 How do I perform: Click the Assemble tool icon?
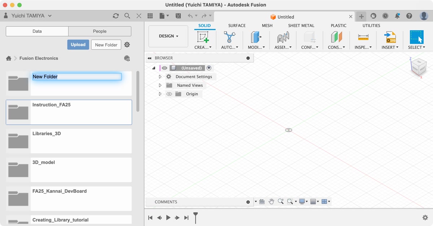pyautogui.click(x=283, y=37)
